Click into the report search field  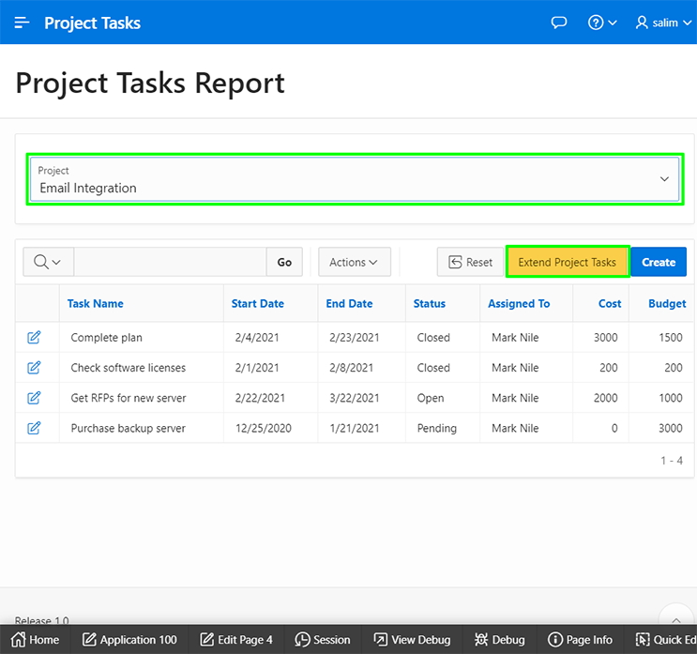(x=170, y=263)
